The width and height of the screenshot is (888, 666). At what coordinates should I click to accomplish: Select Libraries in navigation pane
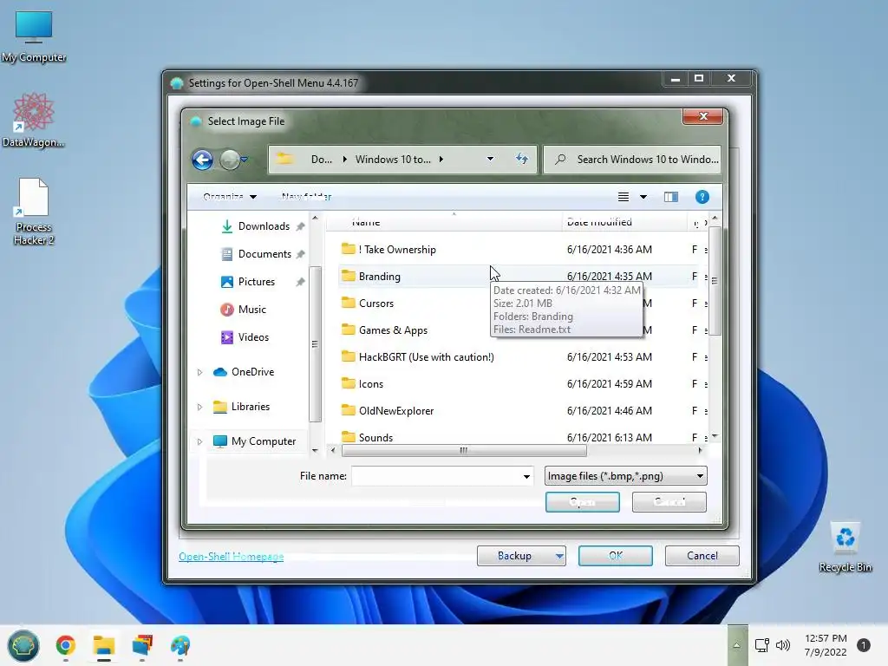(x=250, y=406)
